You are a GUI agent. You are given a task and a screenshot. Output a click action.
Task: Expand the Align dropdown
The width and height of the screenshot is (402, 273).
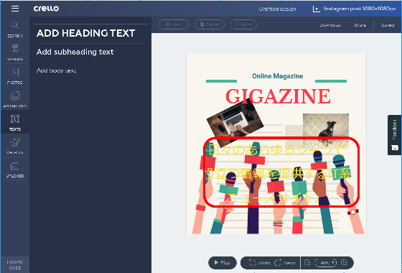[x=243, y=24]
